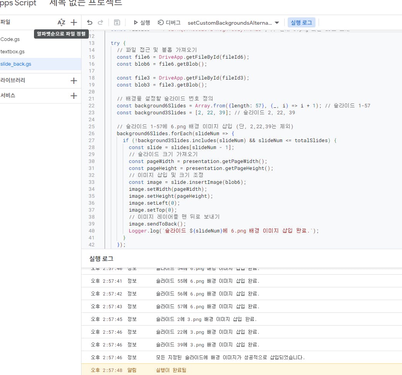Click line 36 image.setLeft(0)
The width and height of the screenshot is (402, 375).
(154, 203)
